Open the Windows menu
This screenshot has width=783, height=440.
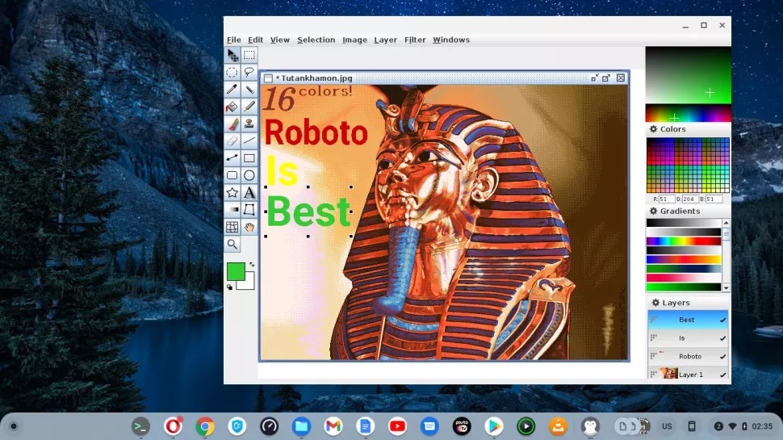pyautogui.click(x=451, y=40)
